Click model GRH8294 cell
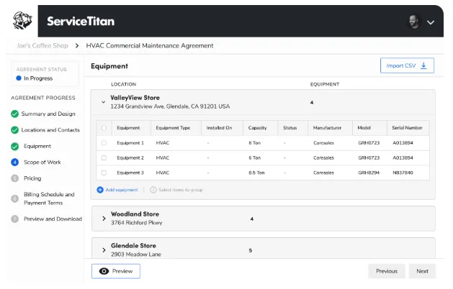The width and height of the screenshot is (453, 289). 369,173
